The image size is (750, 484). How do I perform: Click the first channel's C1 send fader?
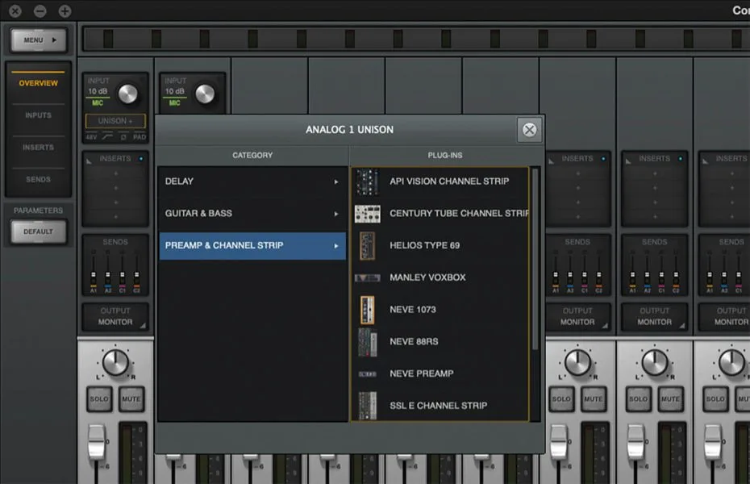(122, 275)
